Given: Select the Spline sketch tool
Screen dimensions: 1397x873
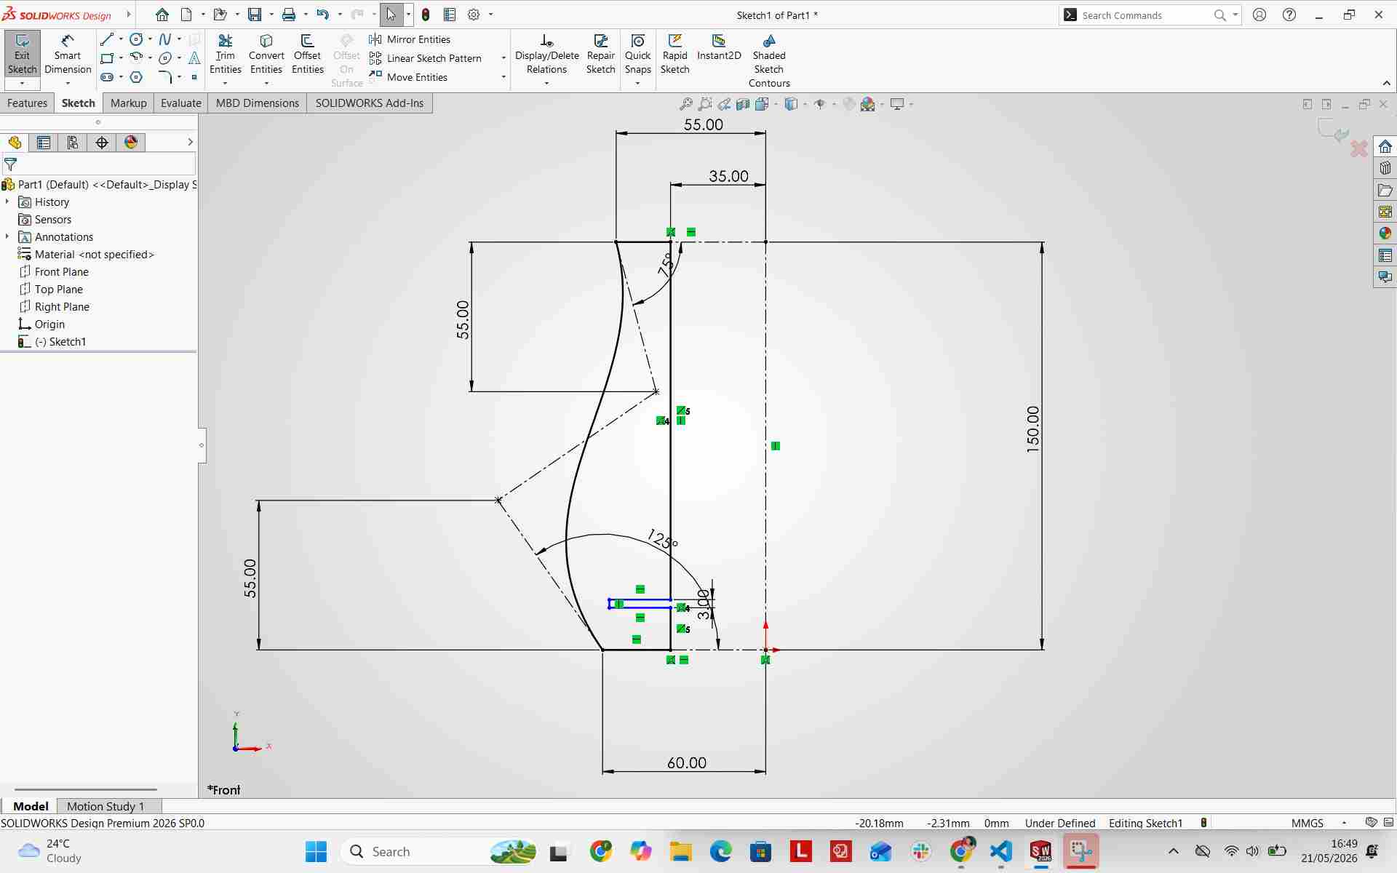Looking at the screenshot, I should click(165, 39).
